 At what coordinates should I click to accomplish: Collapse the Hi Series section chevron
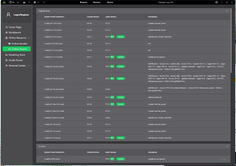227,146
